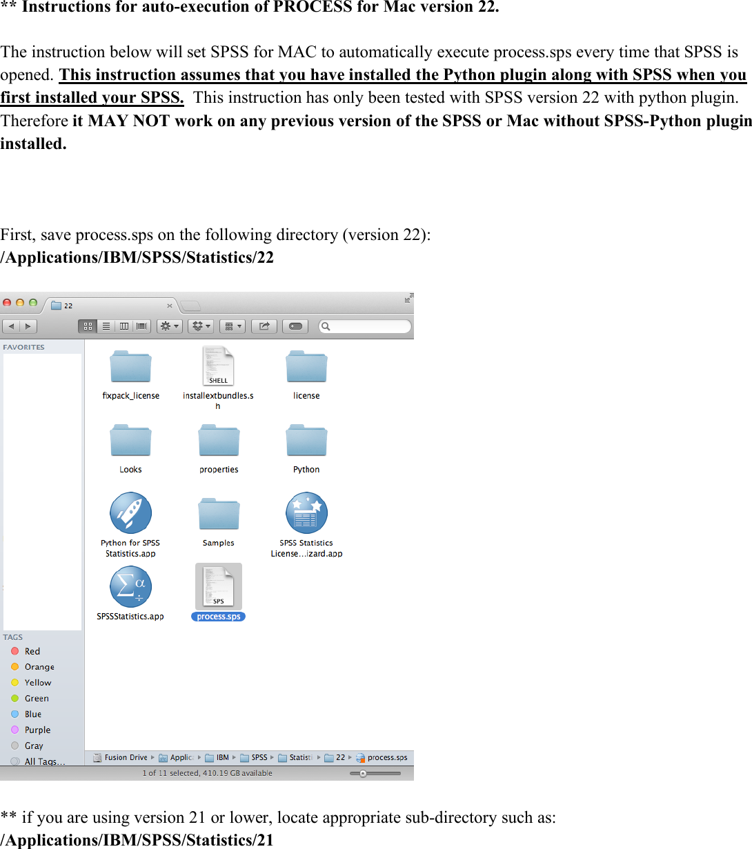Image resolution: width=752 pixels, height=849 pixels.
Task: Click process.sps in path bar
Action: [x=382, y=757]
